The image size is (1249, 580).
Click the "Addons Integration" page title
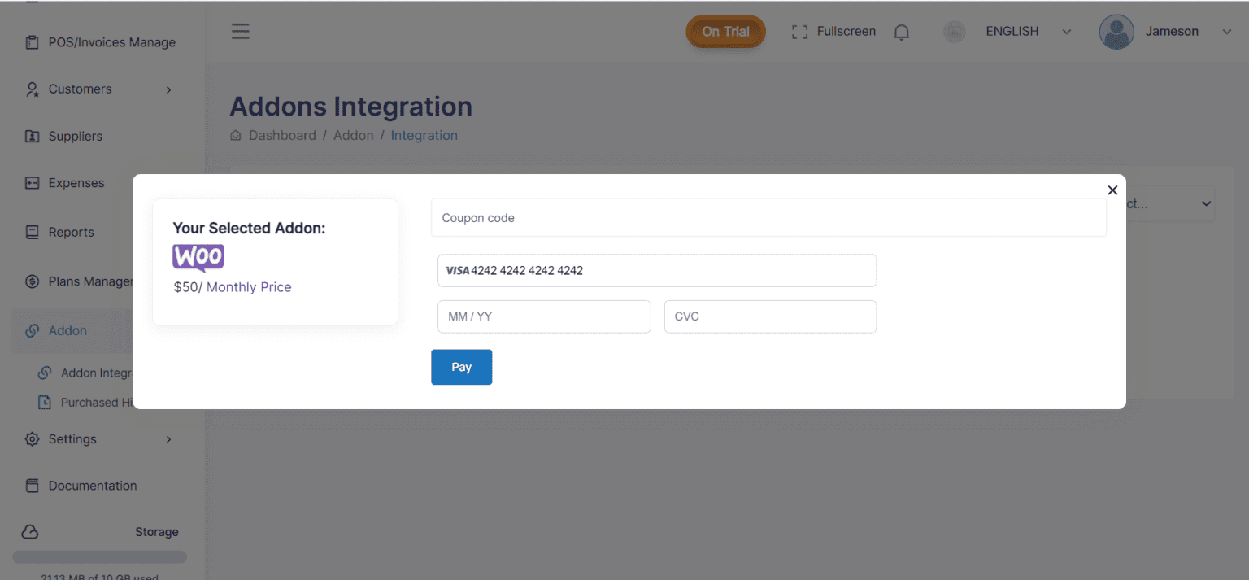350,107
